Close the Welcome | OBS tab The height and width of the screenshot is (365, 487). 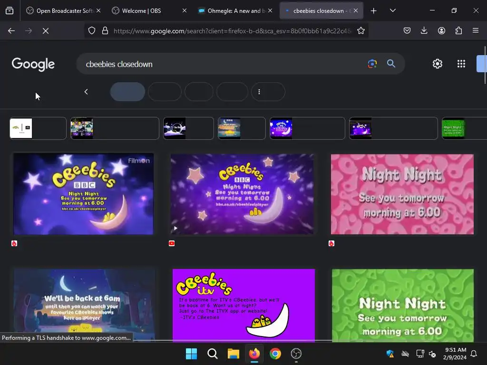[x=184, y=10]
